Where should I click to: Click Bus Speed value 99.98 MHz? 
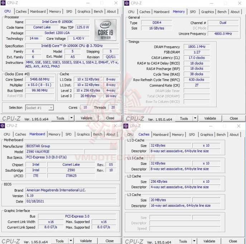(x=40, y=90)
